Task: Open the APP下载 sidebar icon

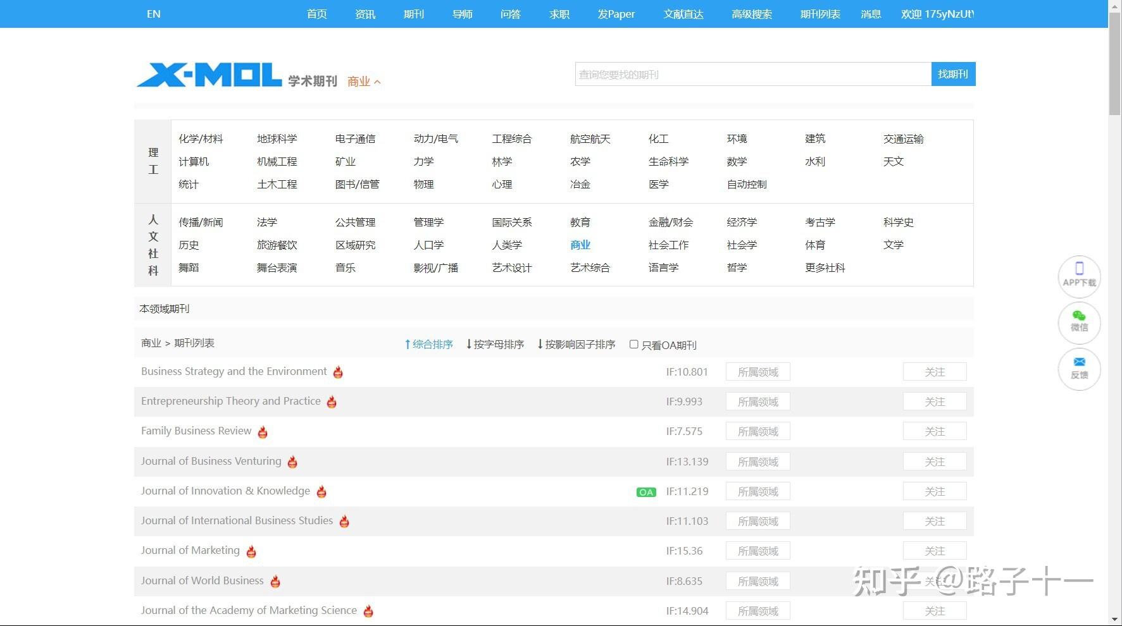Action: pyautogui.click(x=1079, y=276)
